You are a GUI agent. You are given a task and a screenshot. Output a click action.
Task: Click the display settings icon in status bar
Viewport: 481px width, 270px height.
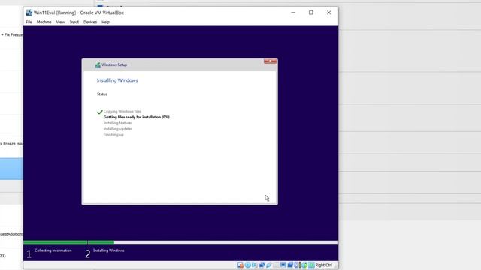click(x=283, y=265)
